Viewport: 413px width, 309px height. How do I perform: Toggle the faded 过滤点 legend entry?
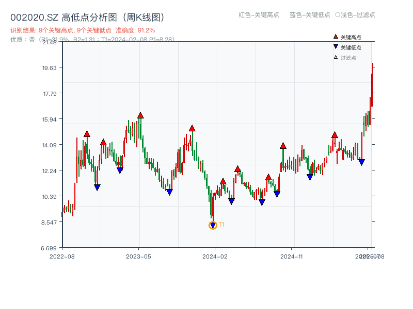(x=345, y=58)
